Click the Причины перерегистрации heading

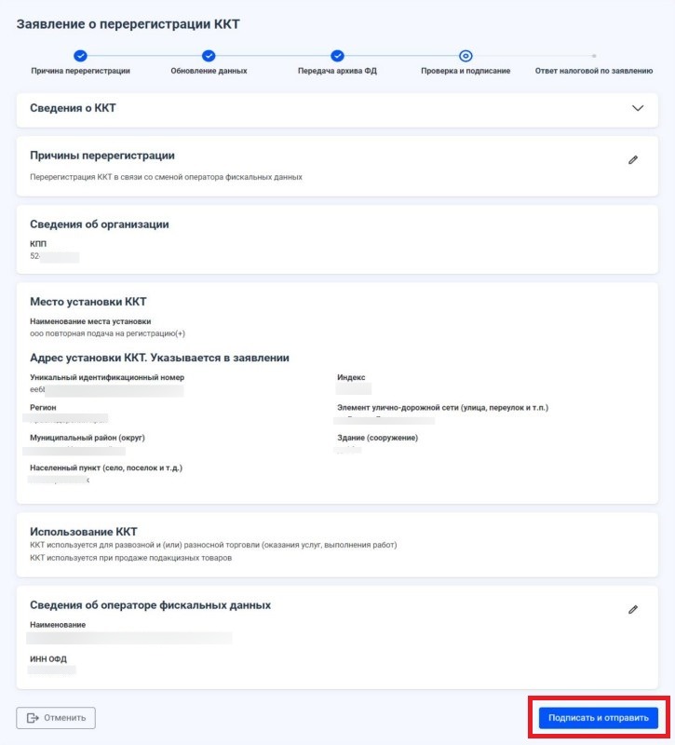click(x=102, y=156)
